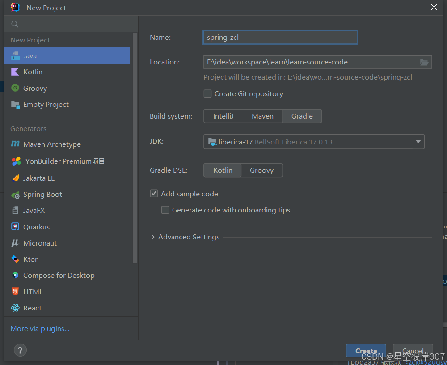Click the Name input field
Screen dimensions: 447x365
pos(280,38)
